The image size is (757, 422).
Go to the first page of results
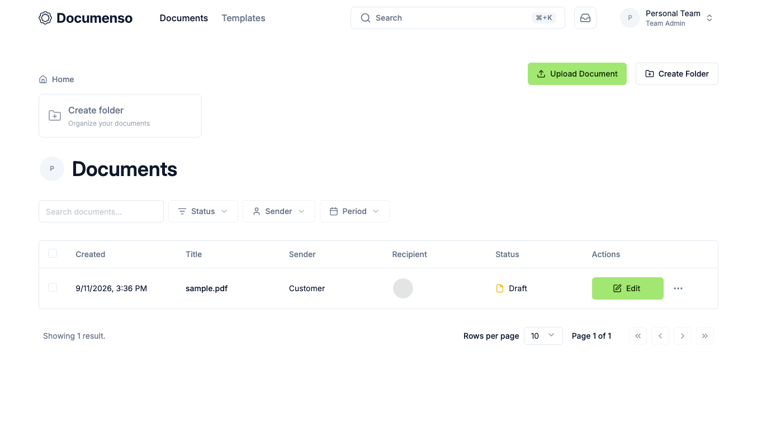[x=638, y=336]
